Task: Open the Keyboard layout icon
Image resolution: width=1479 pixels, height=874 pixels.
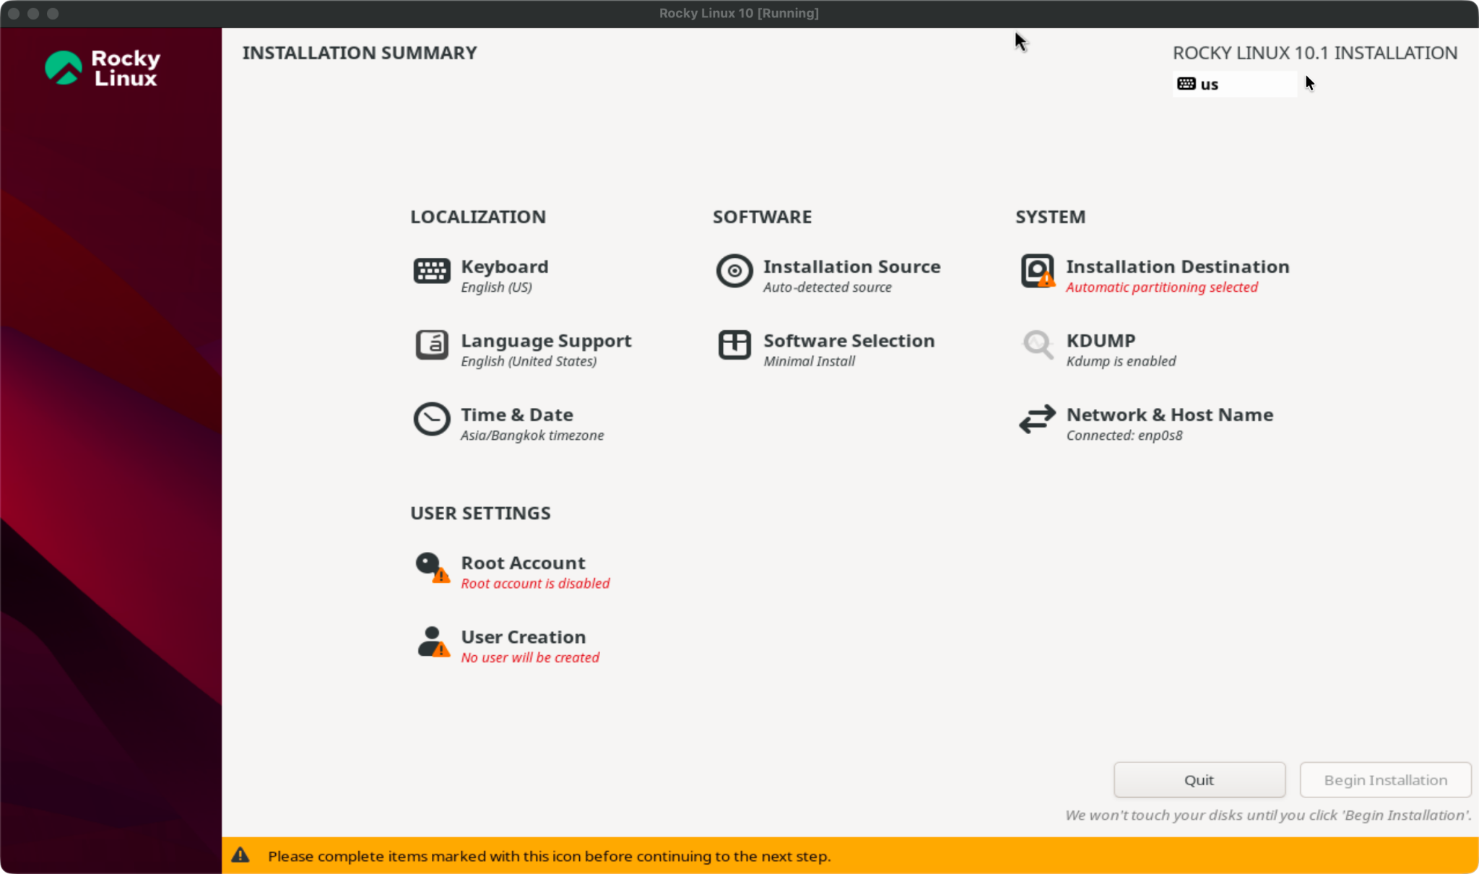Action: click(432, 272)
